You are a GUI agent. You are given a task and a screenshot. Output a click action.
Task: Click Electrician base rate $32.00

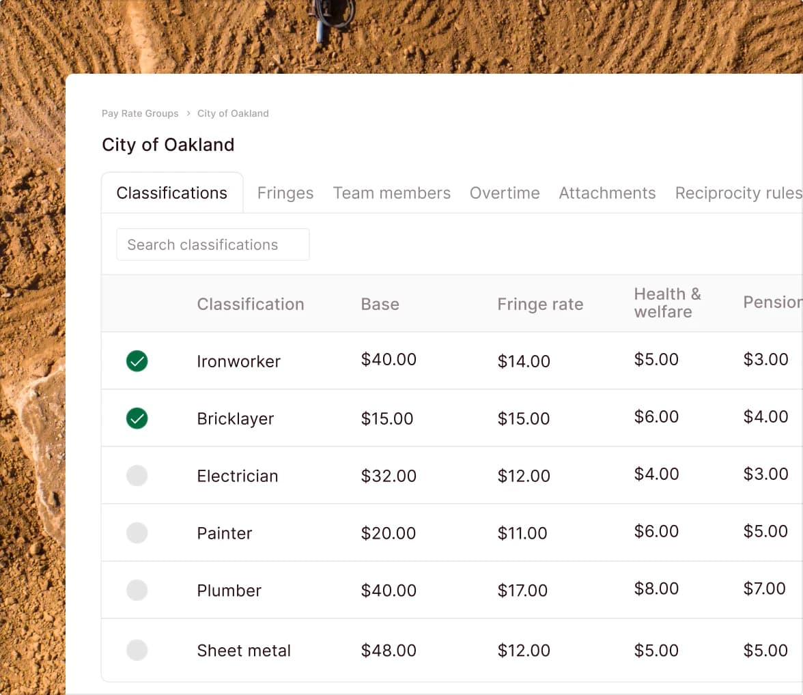pos(389,477)
